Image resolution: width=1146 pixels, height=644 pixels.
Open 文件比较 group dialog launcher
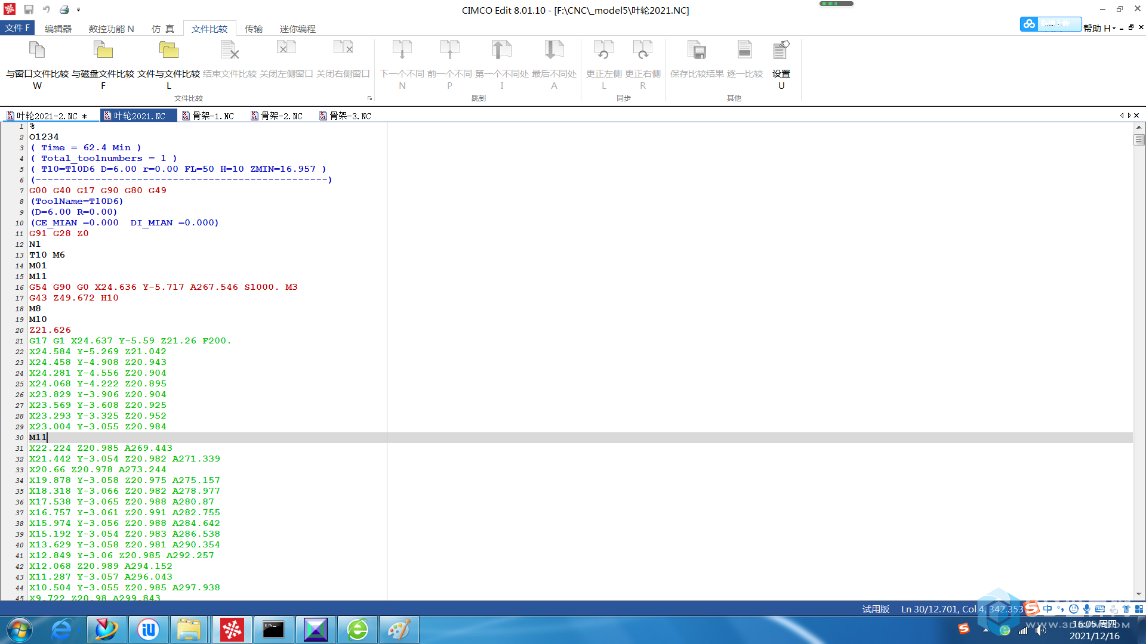pos(369,98)
